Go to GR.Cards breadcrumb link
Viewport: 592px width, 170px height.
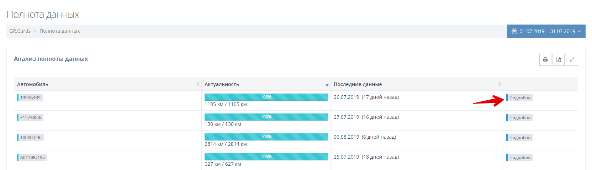[x=20, y=31]
